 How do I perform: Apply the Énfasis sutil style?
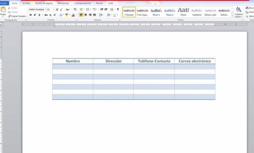pos(210,12)
